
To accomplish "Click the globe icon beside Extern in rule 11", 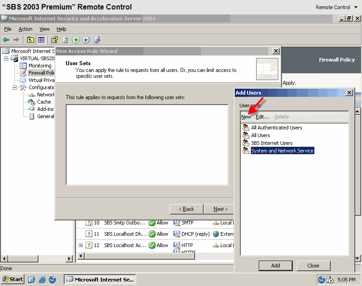I will pos(216,234).
